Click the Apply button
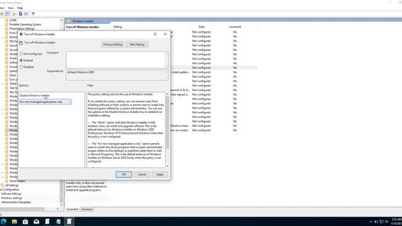The height and width of the screenshot is (226, 402). pyautogui.click(x=160, y=175)
